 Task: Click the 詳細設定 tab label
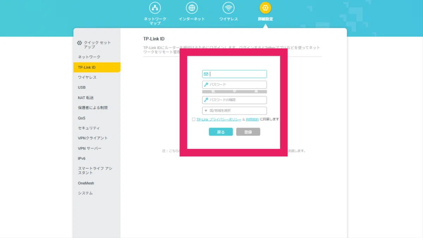point(265,19)
